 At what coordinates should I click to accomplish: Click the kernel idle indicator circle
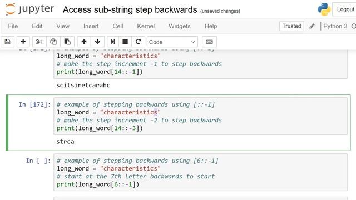coord(354,26)
